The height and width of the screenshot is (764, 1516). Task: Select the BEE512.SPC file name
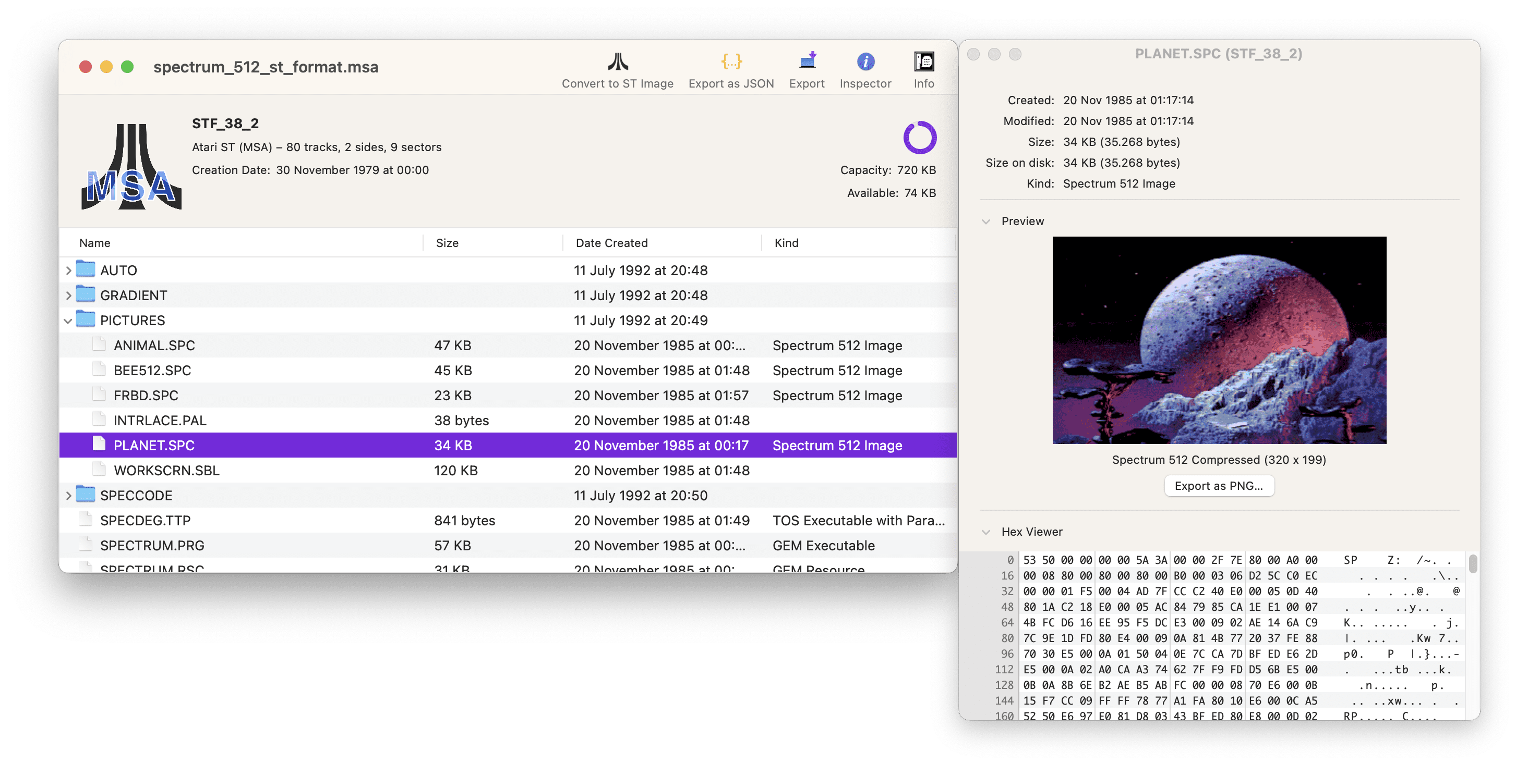pos(152,370)
